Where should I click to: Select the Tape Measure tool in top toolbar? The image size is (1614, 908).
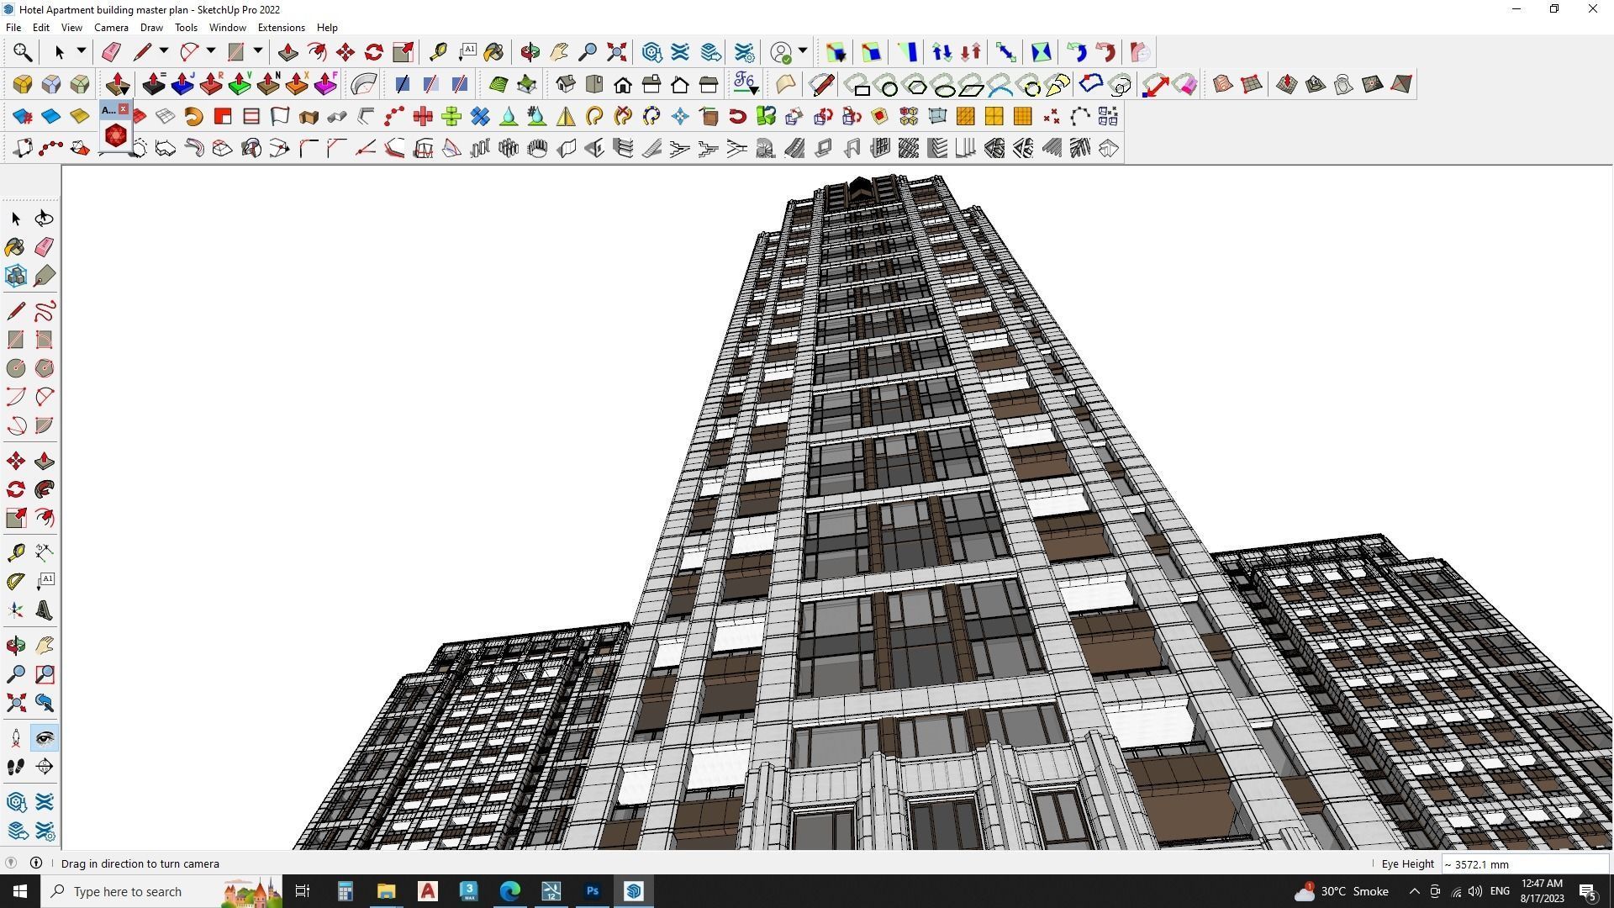438,52
